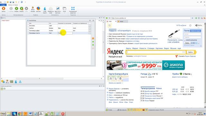
Task: Open Word from the Windows taskbar
Action: [x=30, y=114]
